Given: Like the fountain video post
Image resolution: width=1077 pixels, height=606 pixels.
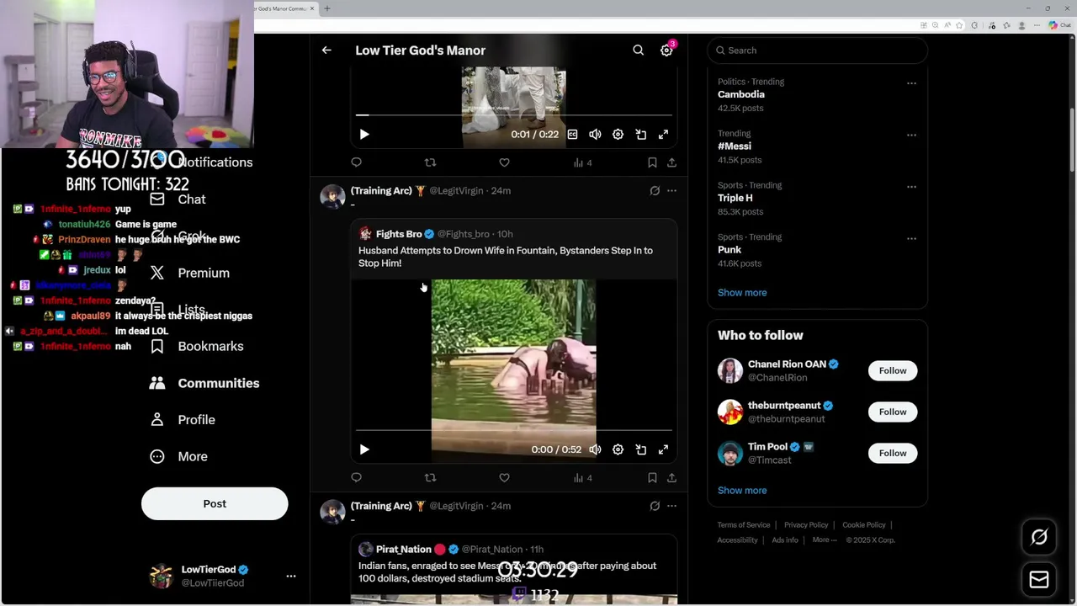Looking at the screenshot, I should [x=504, y=478].
